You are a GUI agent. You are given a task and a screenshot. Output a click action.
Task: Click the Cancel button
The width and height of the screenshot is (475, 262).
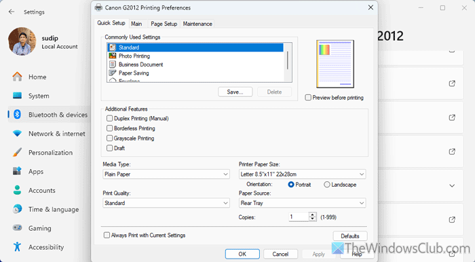pos(280,254)
